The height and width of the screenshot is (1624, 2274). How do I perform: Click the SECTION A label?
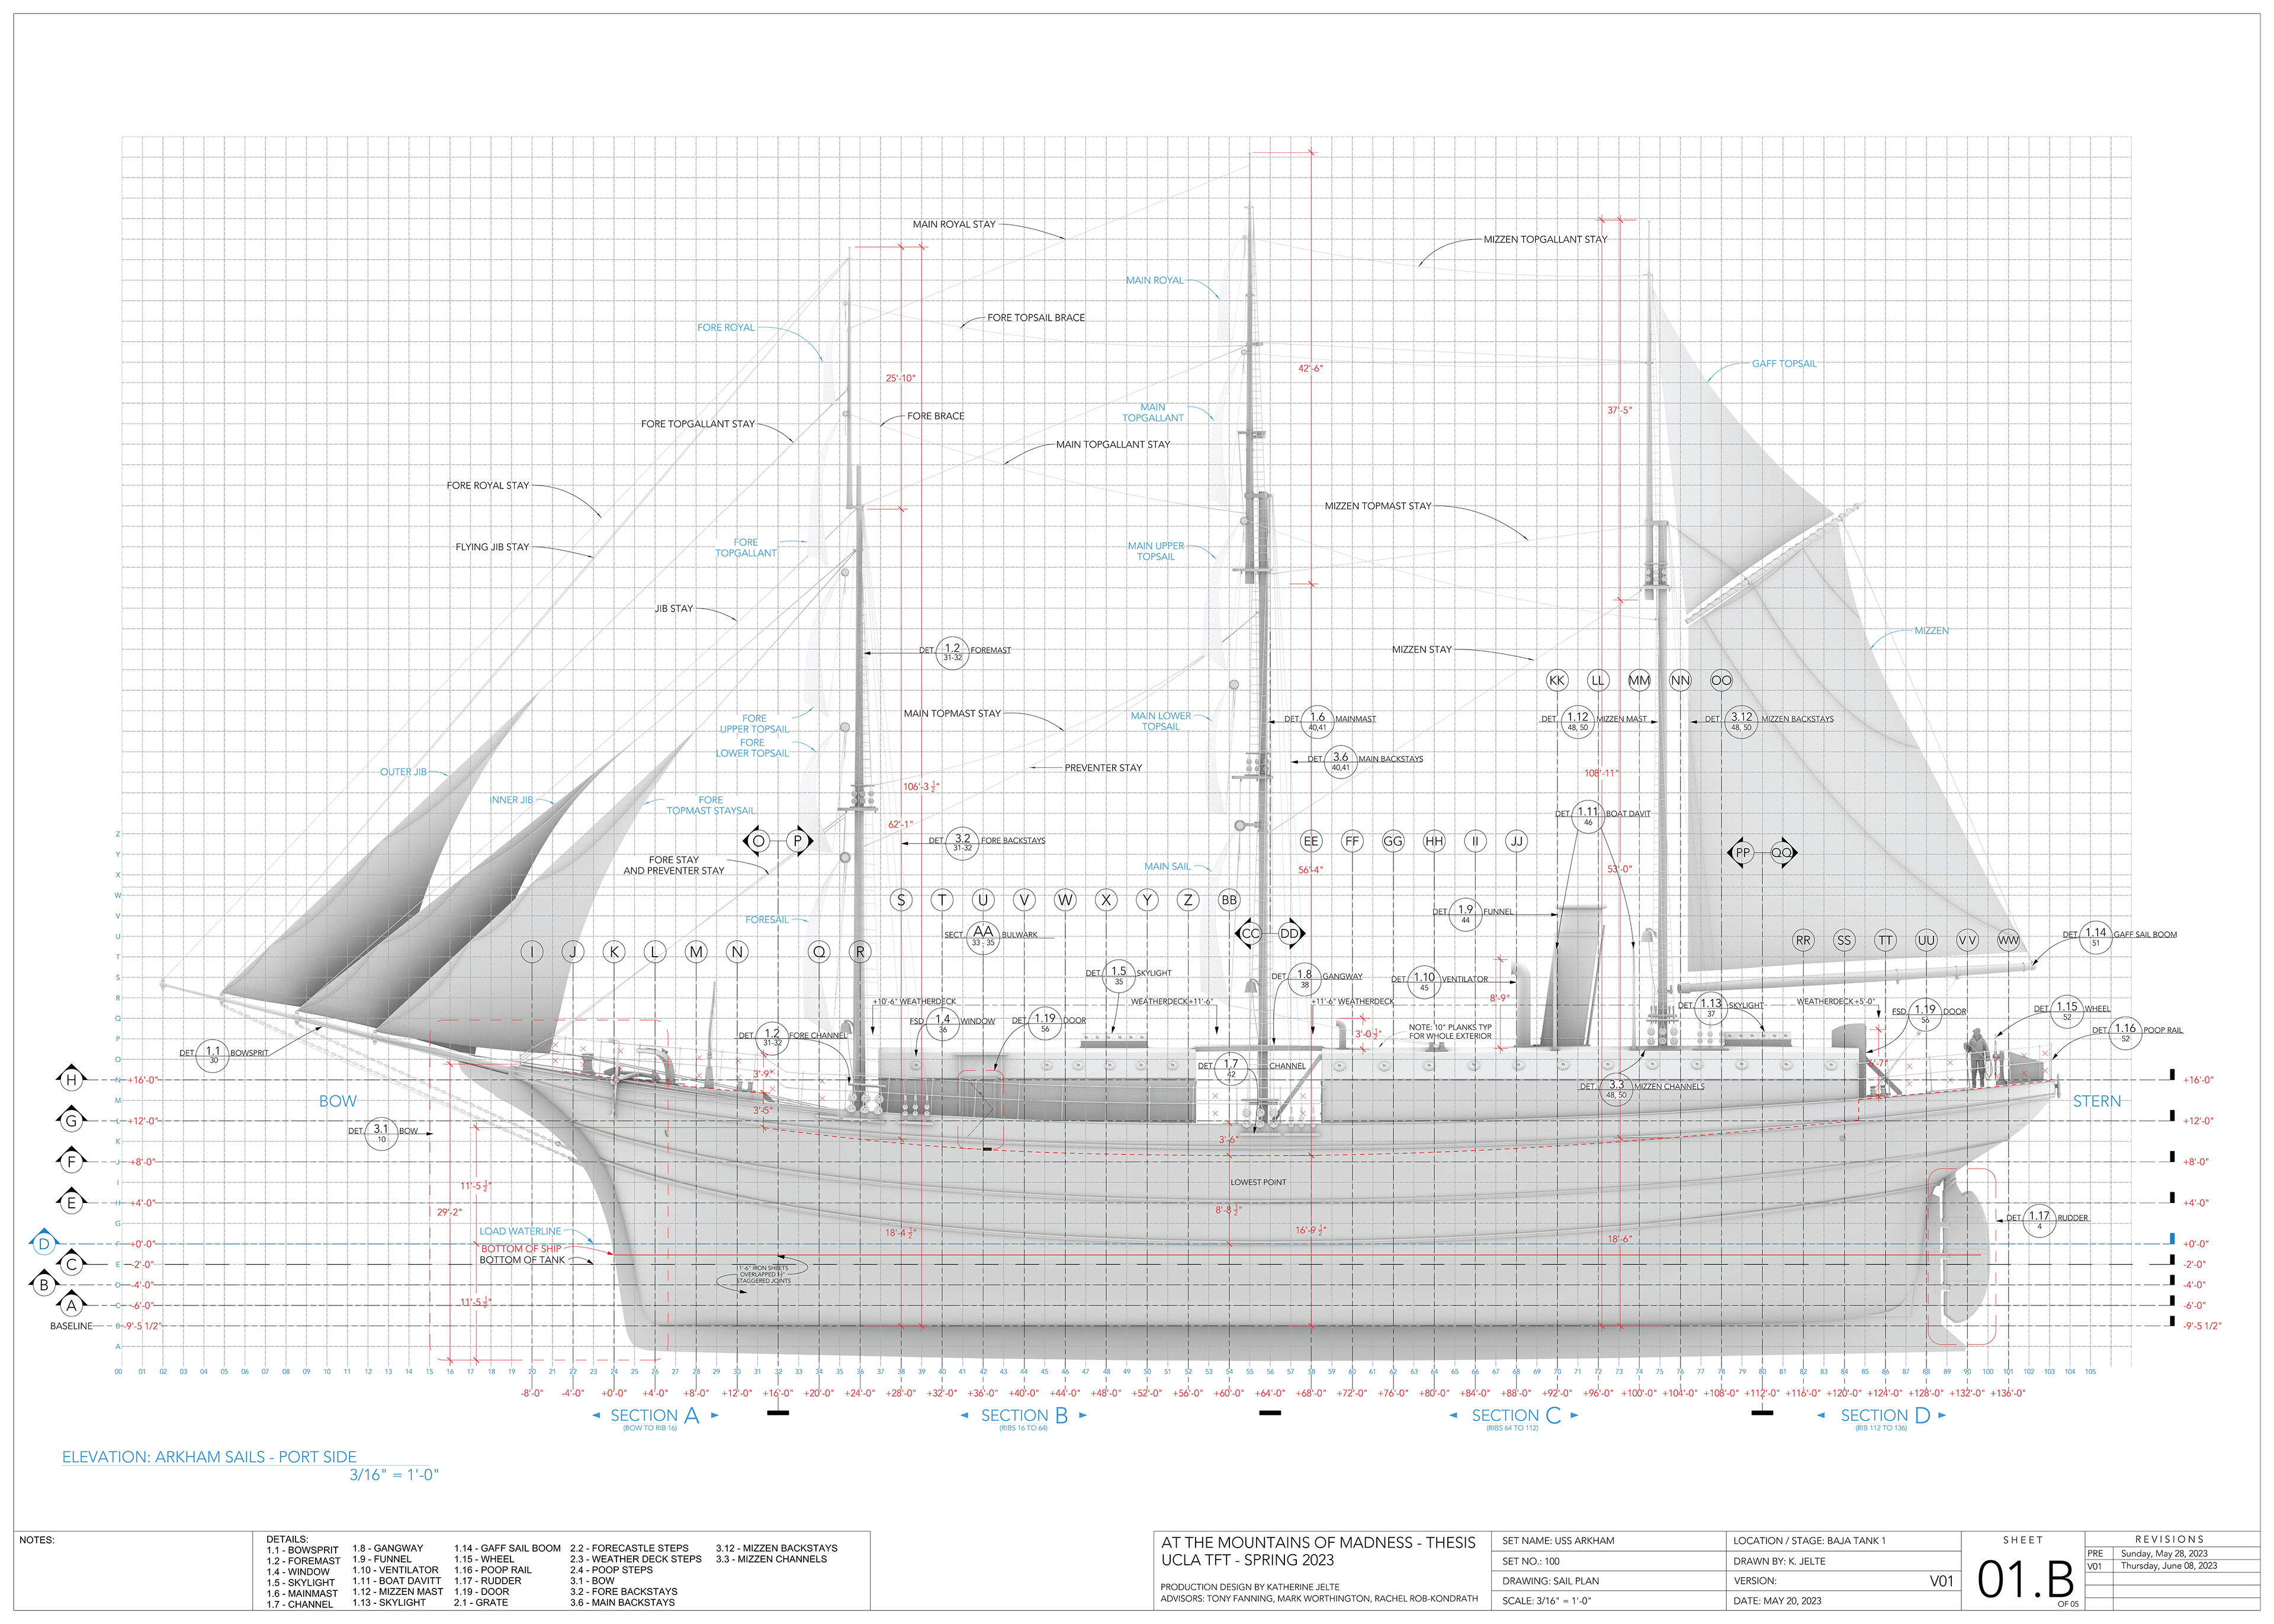(655, 1416)
